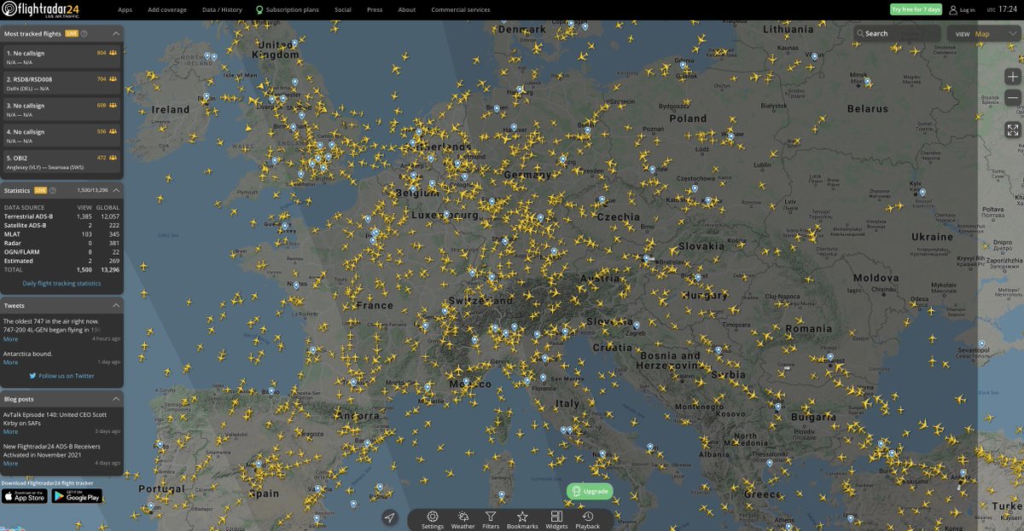The image size is (1024, 531).
Task: Open the Filters funnel tool
Action: tap(491, 519)
